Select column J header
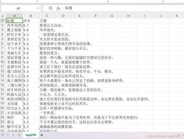The height and width of the screenshot is (139, 184). pos(161,16)
